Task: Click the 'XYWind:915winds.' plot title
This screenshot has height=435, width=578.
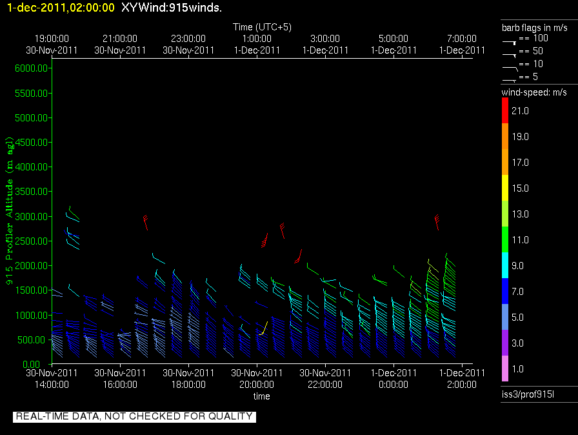Action: (x=172, y=8)
